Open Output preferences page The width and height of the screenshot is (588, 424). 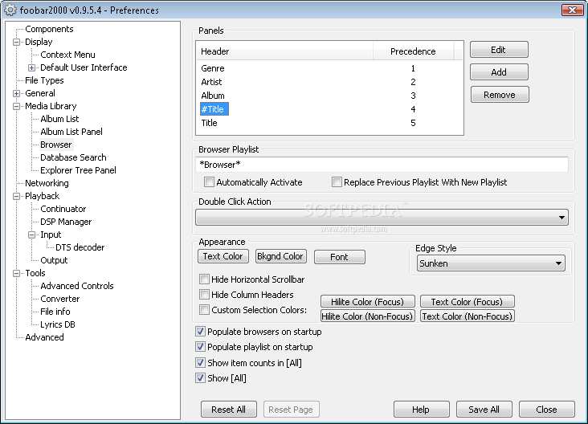point(54,260)
